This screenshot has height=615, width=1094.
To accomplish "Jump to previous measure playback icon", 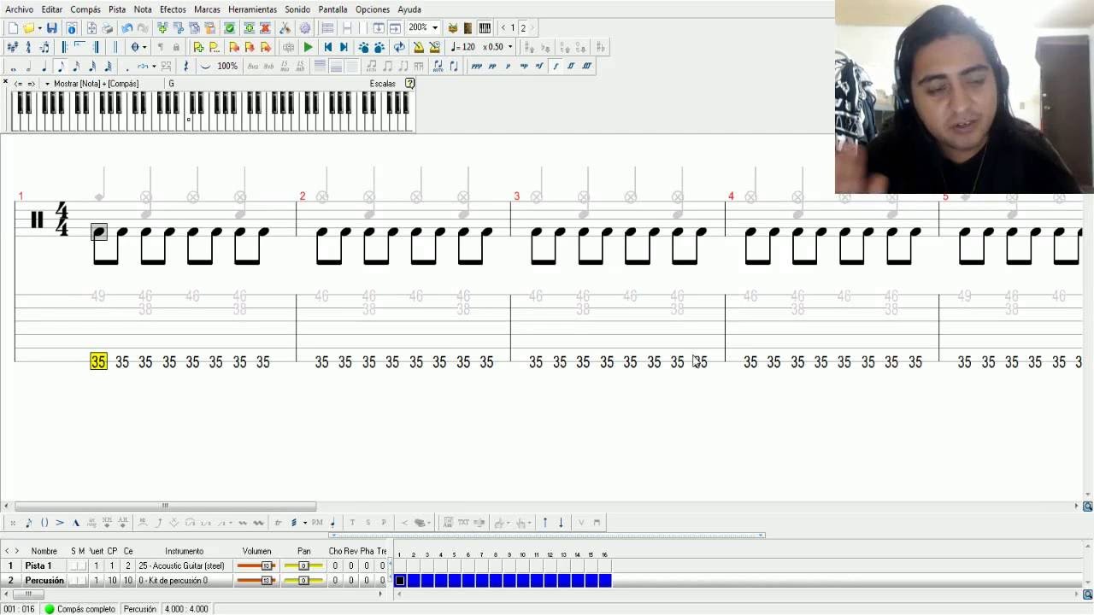I will coord(327,47).
